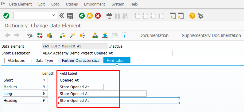The width and height of the screenshot is (244, 112).
Task: Click the Check syntax icon
Action: tap(62, 35)
